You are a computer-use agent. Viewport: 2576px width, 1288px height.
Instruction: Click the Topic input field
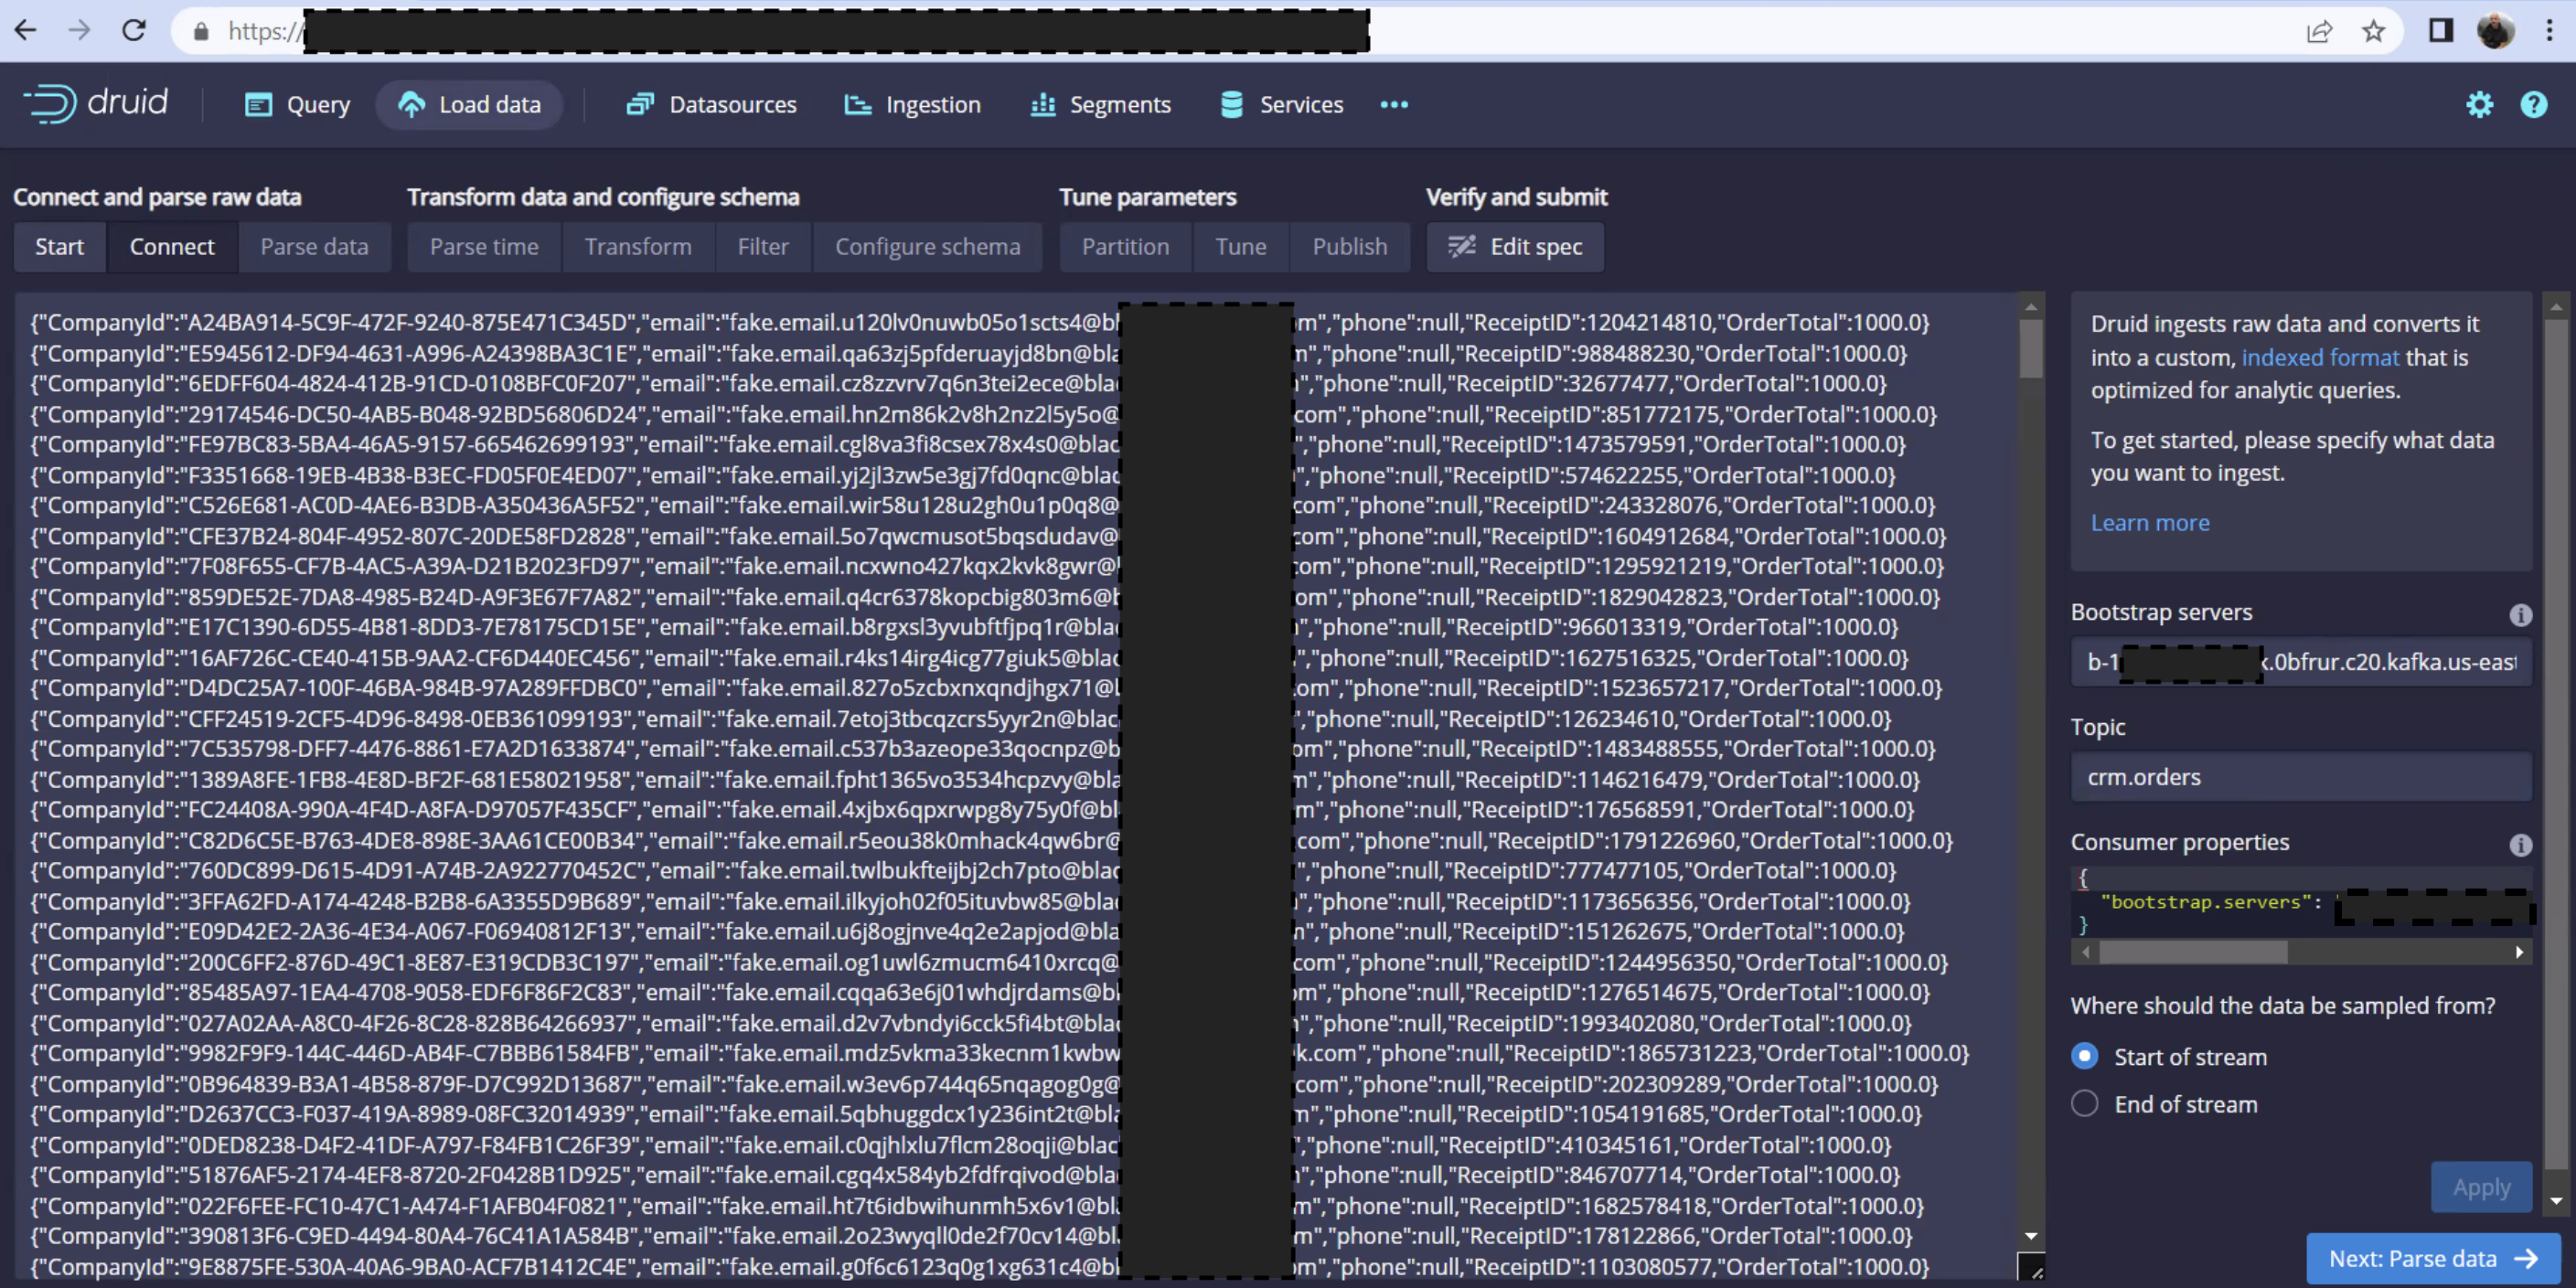(2300, 777)
